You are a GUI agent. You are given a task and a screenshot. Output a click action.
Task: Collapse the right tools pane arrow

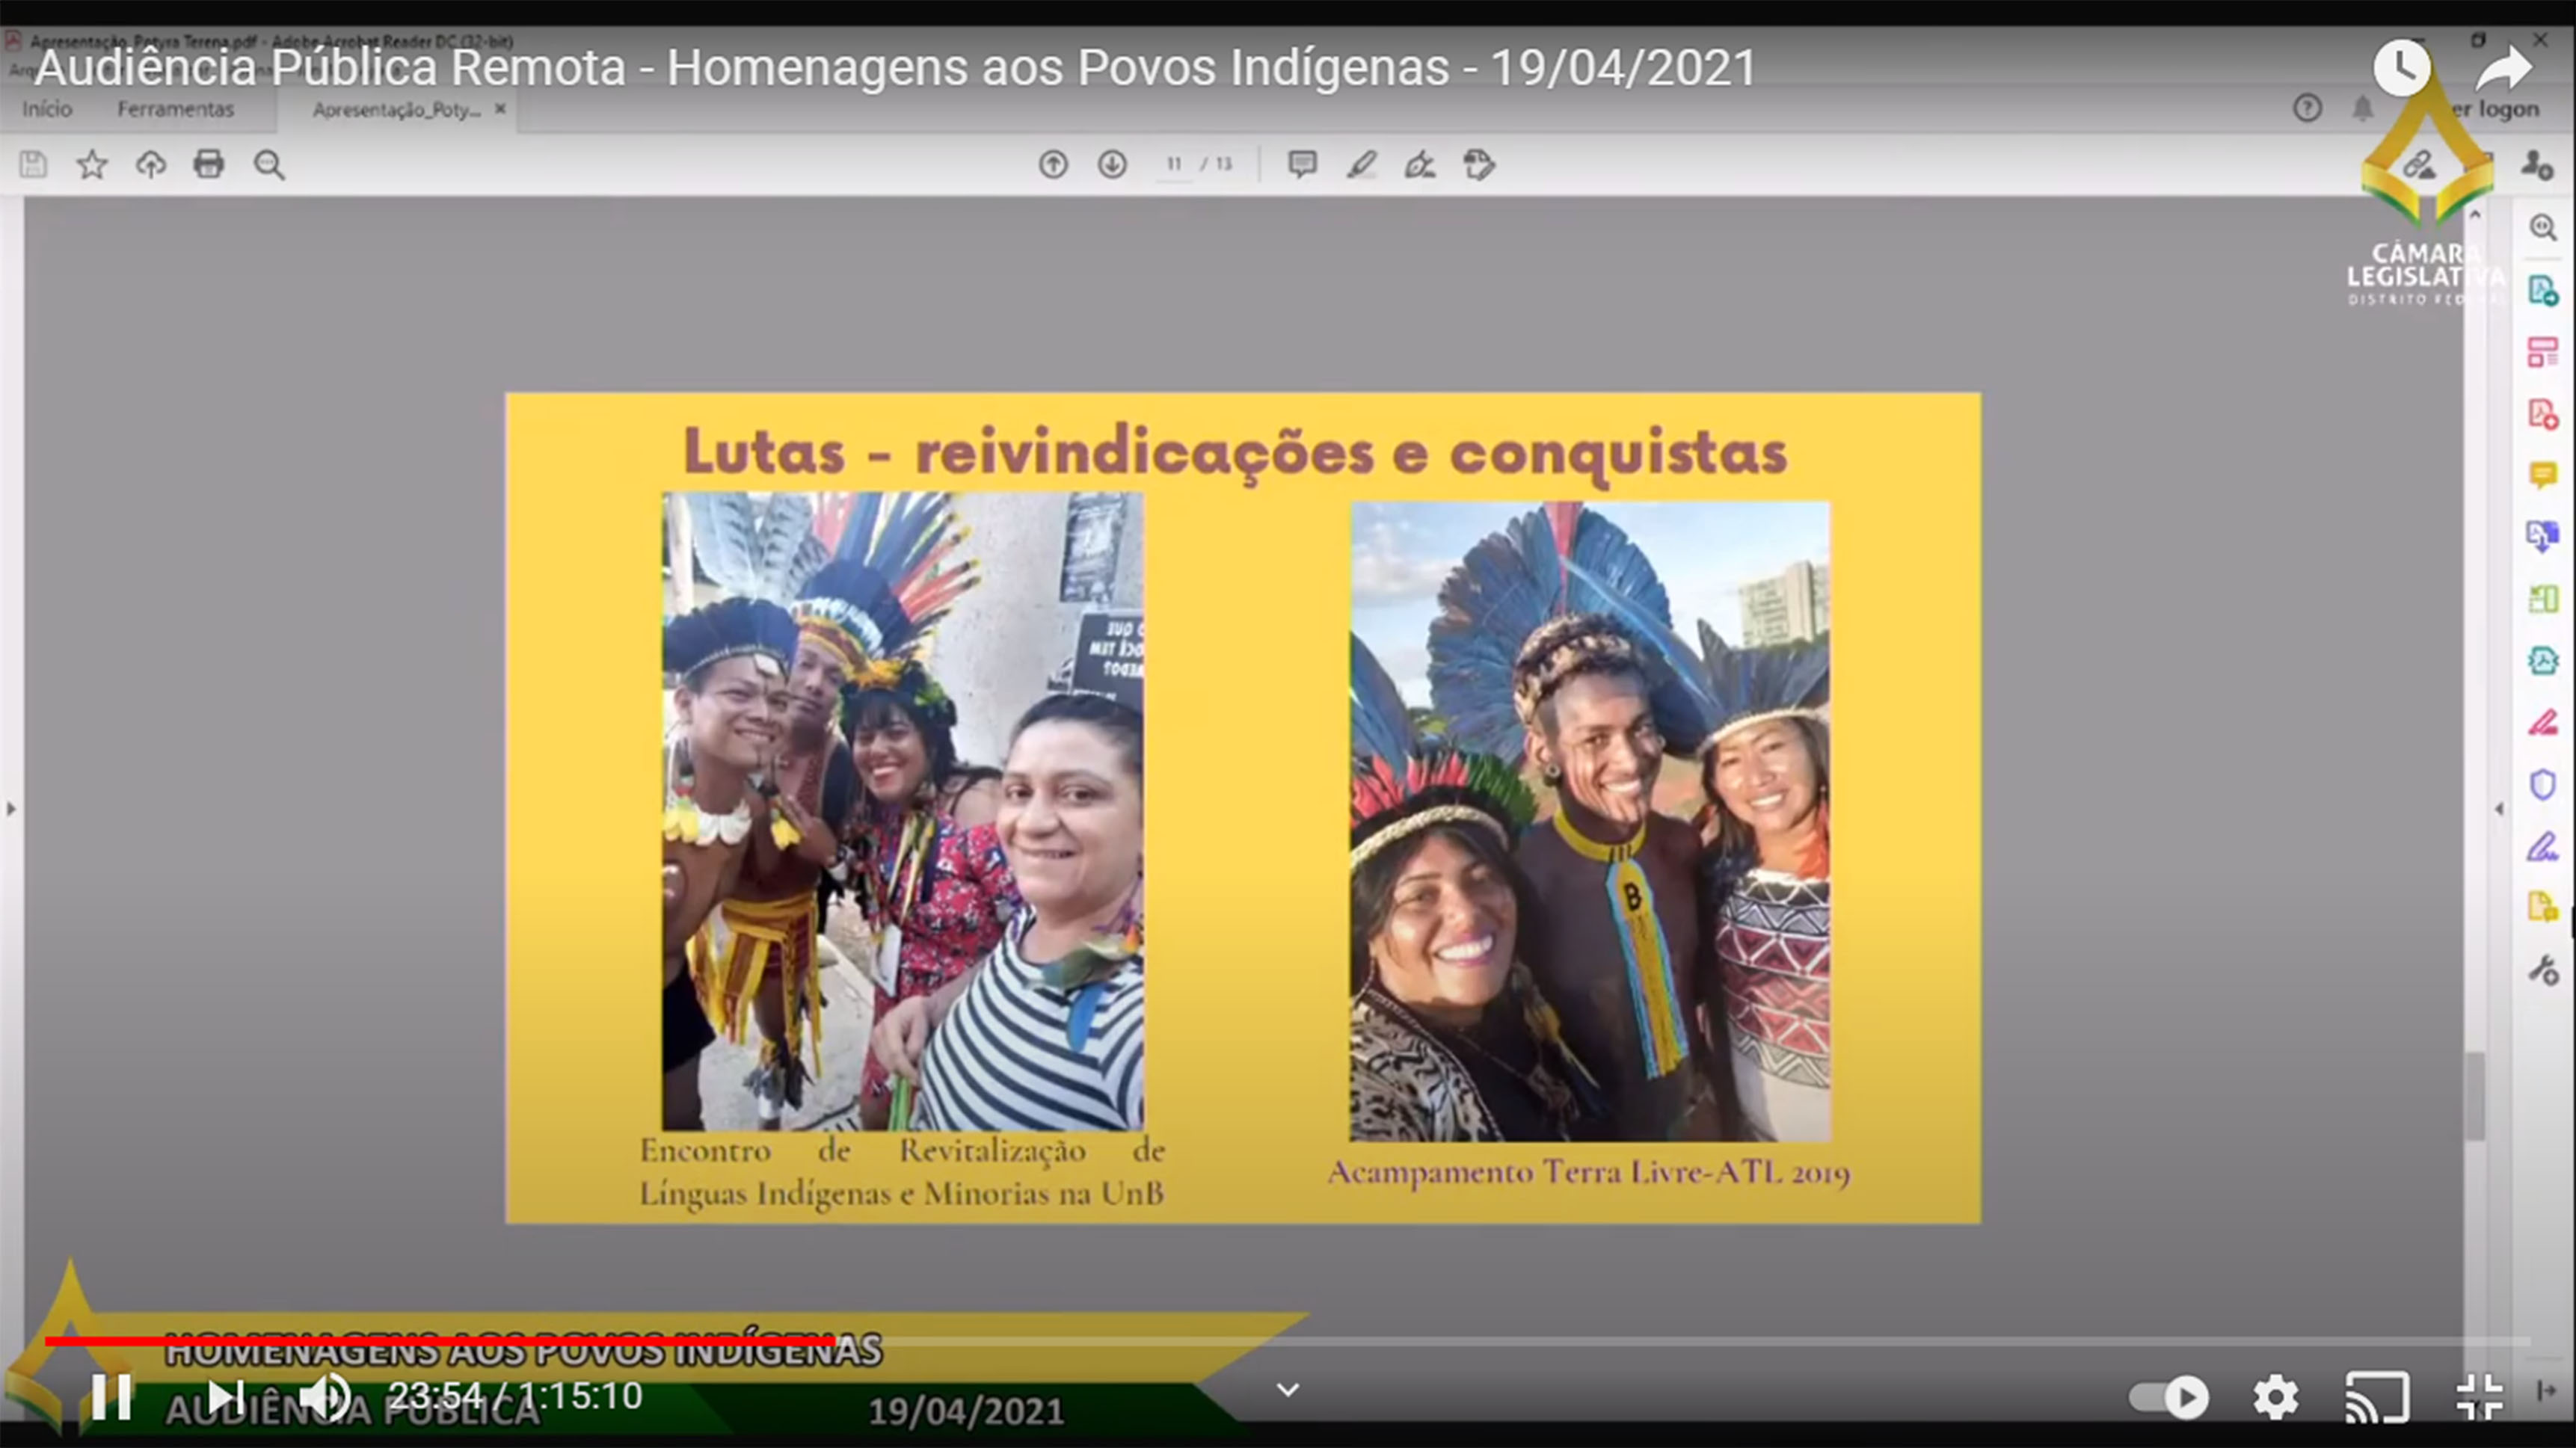click(x=2499, y=808)
